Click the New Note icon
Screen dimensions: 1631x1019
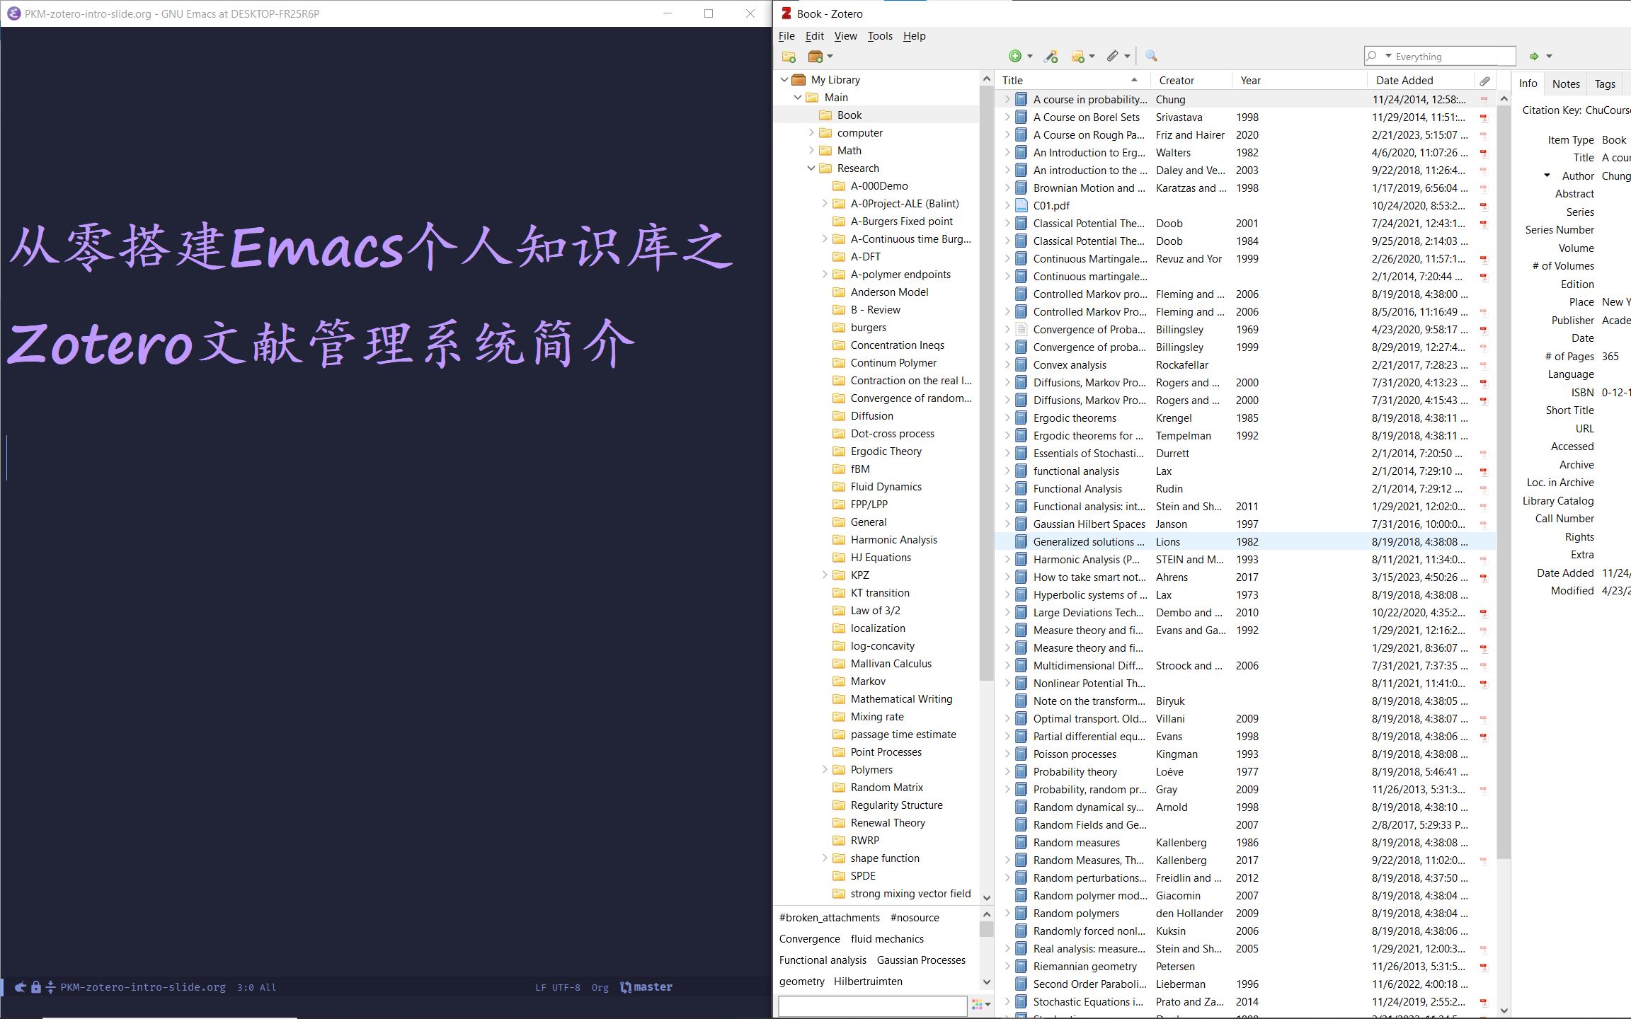1078,57
